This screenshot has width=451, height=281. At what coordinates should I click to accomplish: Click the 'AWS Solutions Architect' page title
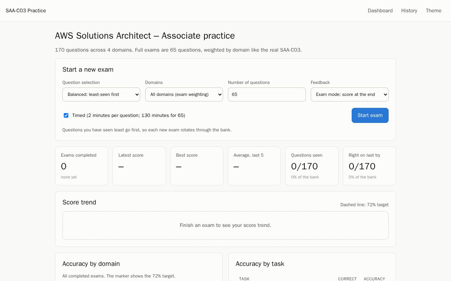(x=145, y=36)
